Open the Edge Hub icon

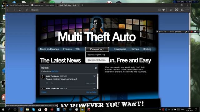(x=171, y=10)
